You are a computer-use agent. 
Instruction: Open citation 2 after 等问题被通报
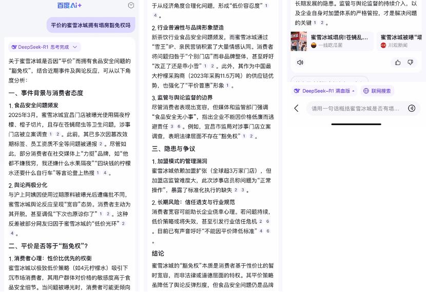101,144
